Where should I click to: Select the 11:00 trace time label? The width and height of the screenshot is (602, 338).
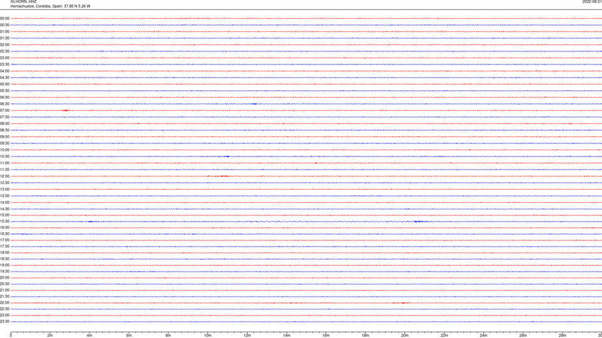coord(4,163)
